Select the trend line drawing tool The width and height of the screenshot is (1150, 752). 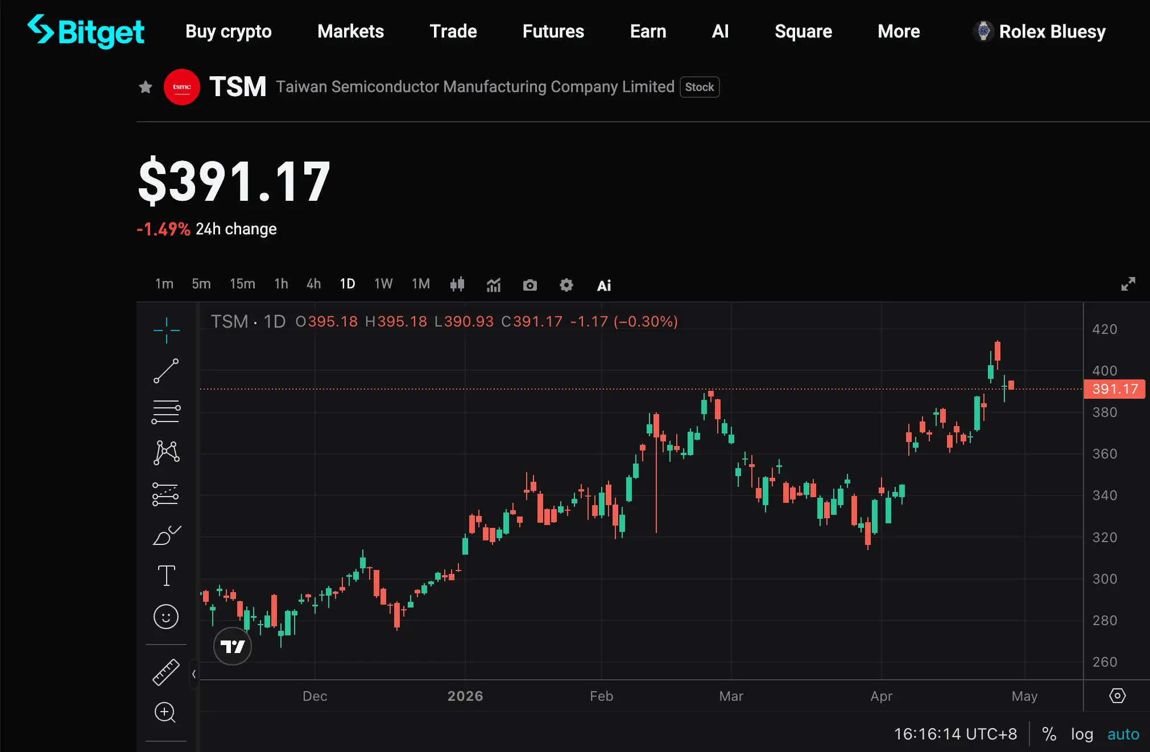click(x=166, y=371)
